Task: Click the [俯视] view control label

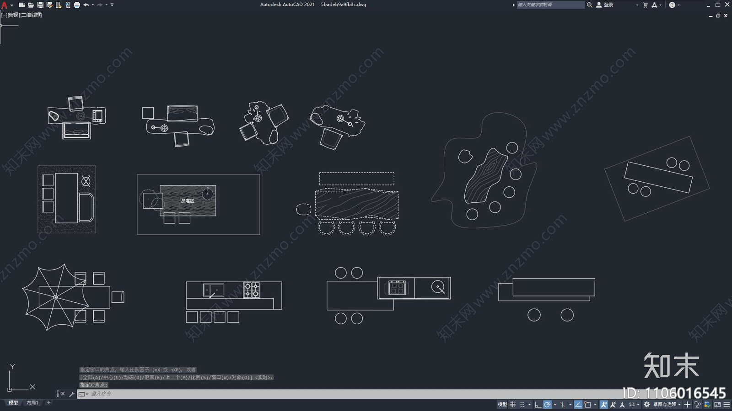Action: pyautogui.click(x=14, y=15)
